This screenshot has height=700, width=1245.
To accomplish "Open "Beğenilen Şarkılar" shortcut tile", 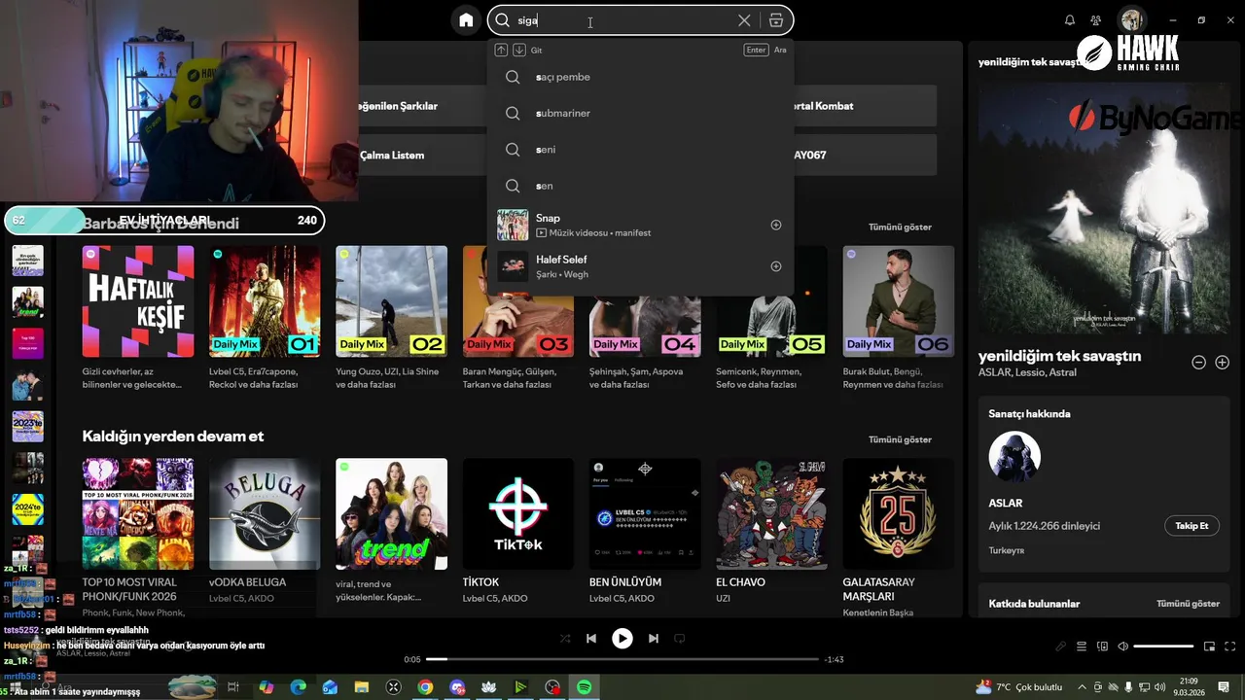I will coord(423,106).
